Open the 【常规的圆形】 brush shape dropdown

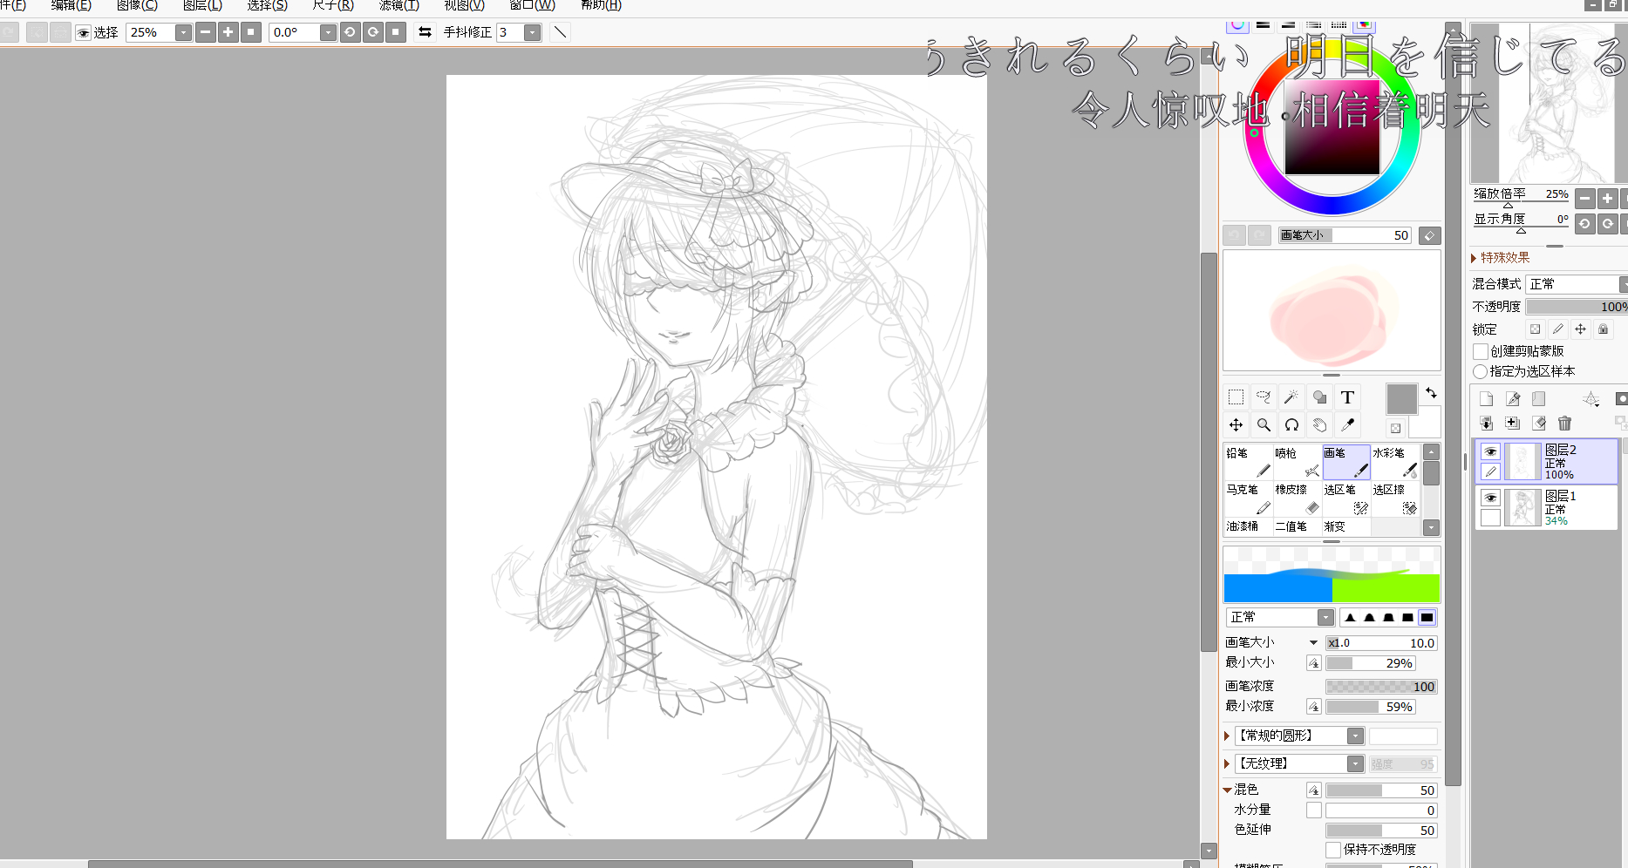tap(1355, 736)
